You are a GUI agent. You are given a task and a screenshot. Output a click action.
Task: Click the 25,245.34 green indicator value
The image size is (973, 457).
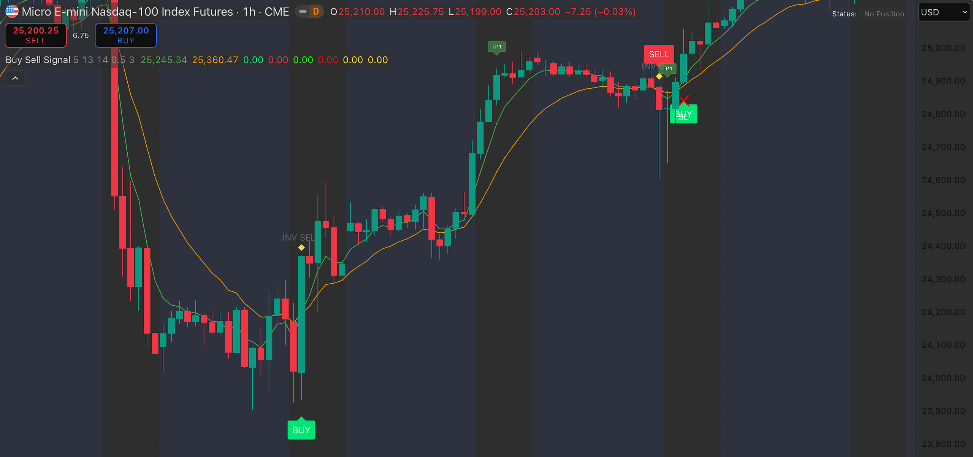coord(164,60)
